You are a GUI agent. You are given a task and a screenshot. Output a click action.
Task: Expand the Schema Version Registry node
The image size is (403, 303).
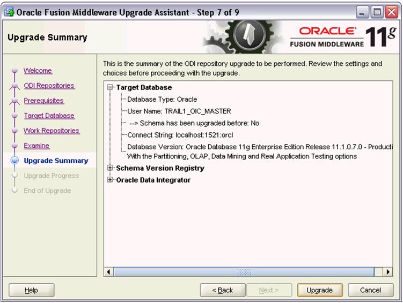click(110, 168)
